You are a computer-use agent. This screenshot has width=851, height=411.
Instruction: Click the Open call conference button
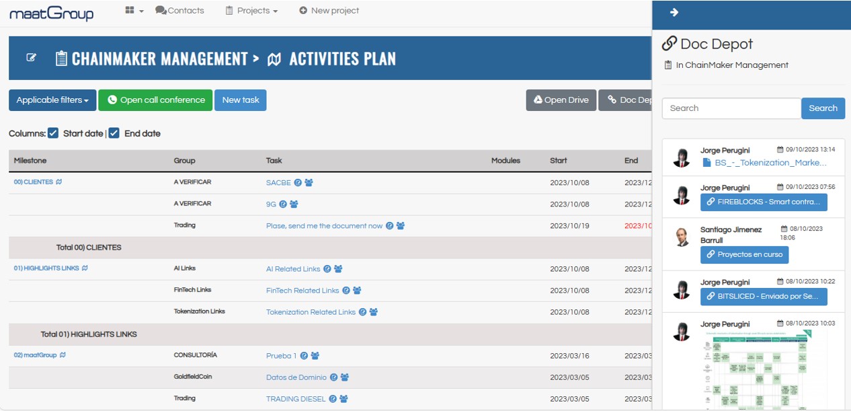[x=155, y=100]
